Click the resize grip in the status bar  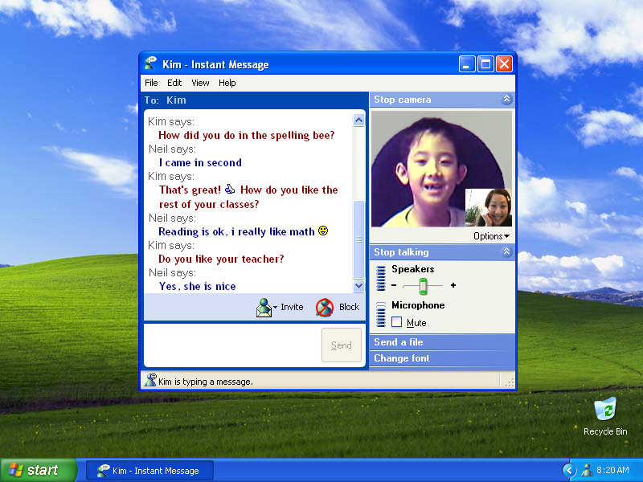click(510, 383)
